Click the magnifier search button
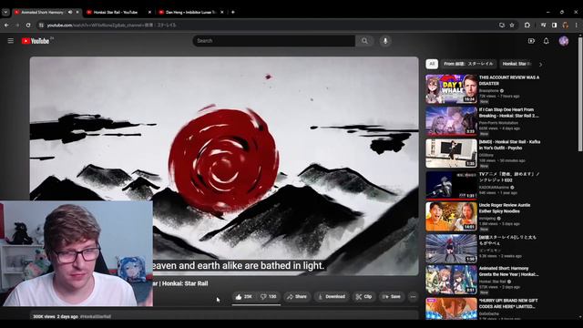583x328 pixels. [364, 41]
